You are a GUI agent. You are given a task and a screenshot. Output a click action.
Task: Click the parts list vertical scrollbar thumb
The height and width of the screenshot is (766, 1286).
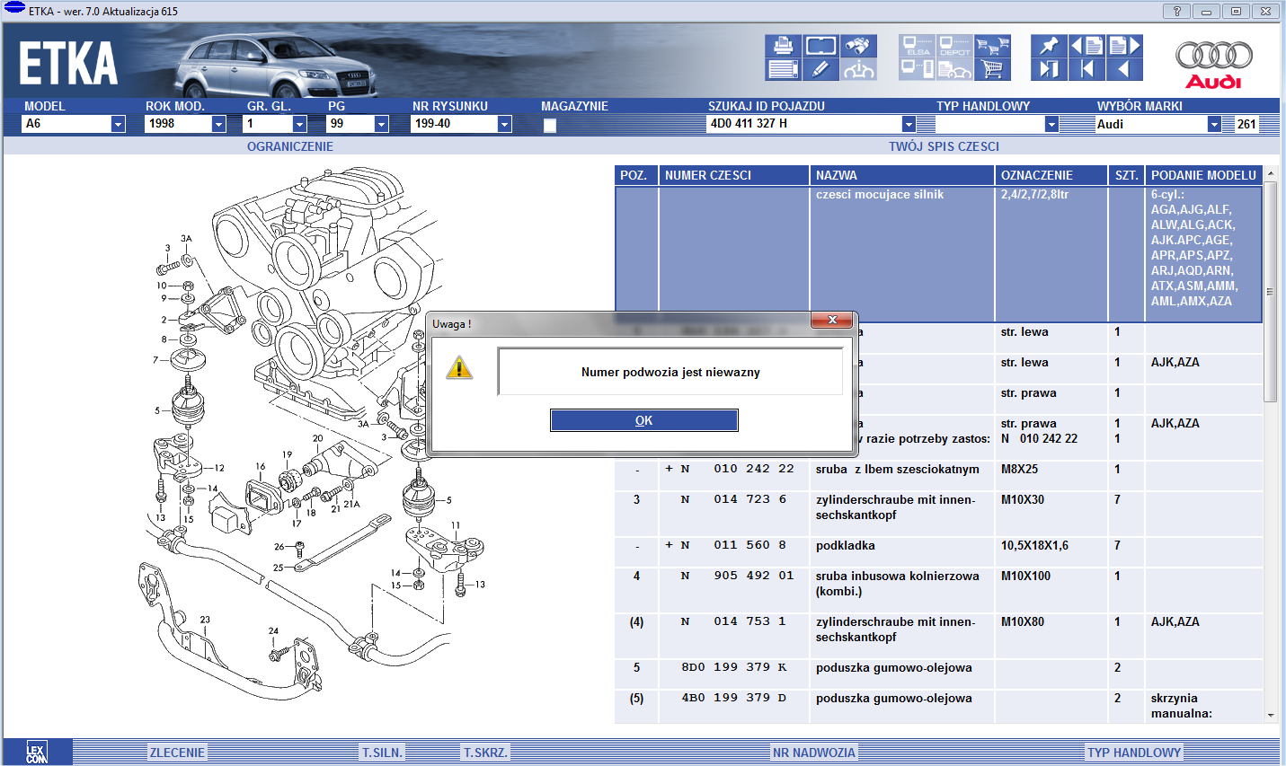[x=1270, y=292]
